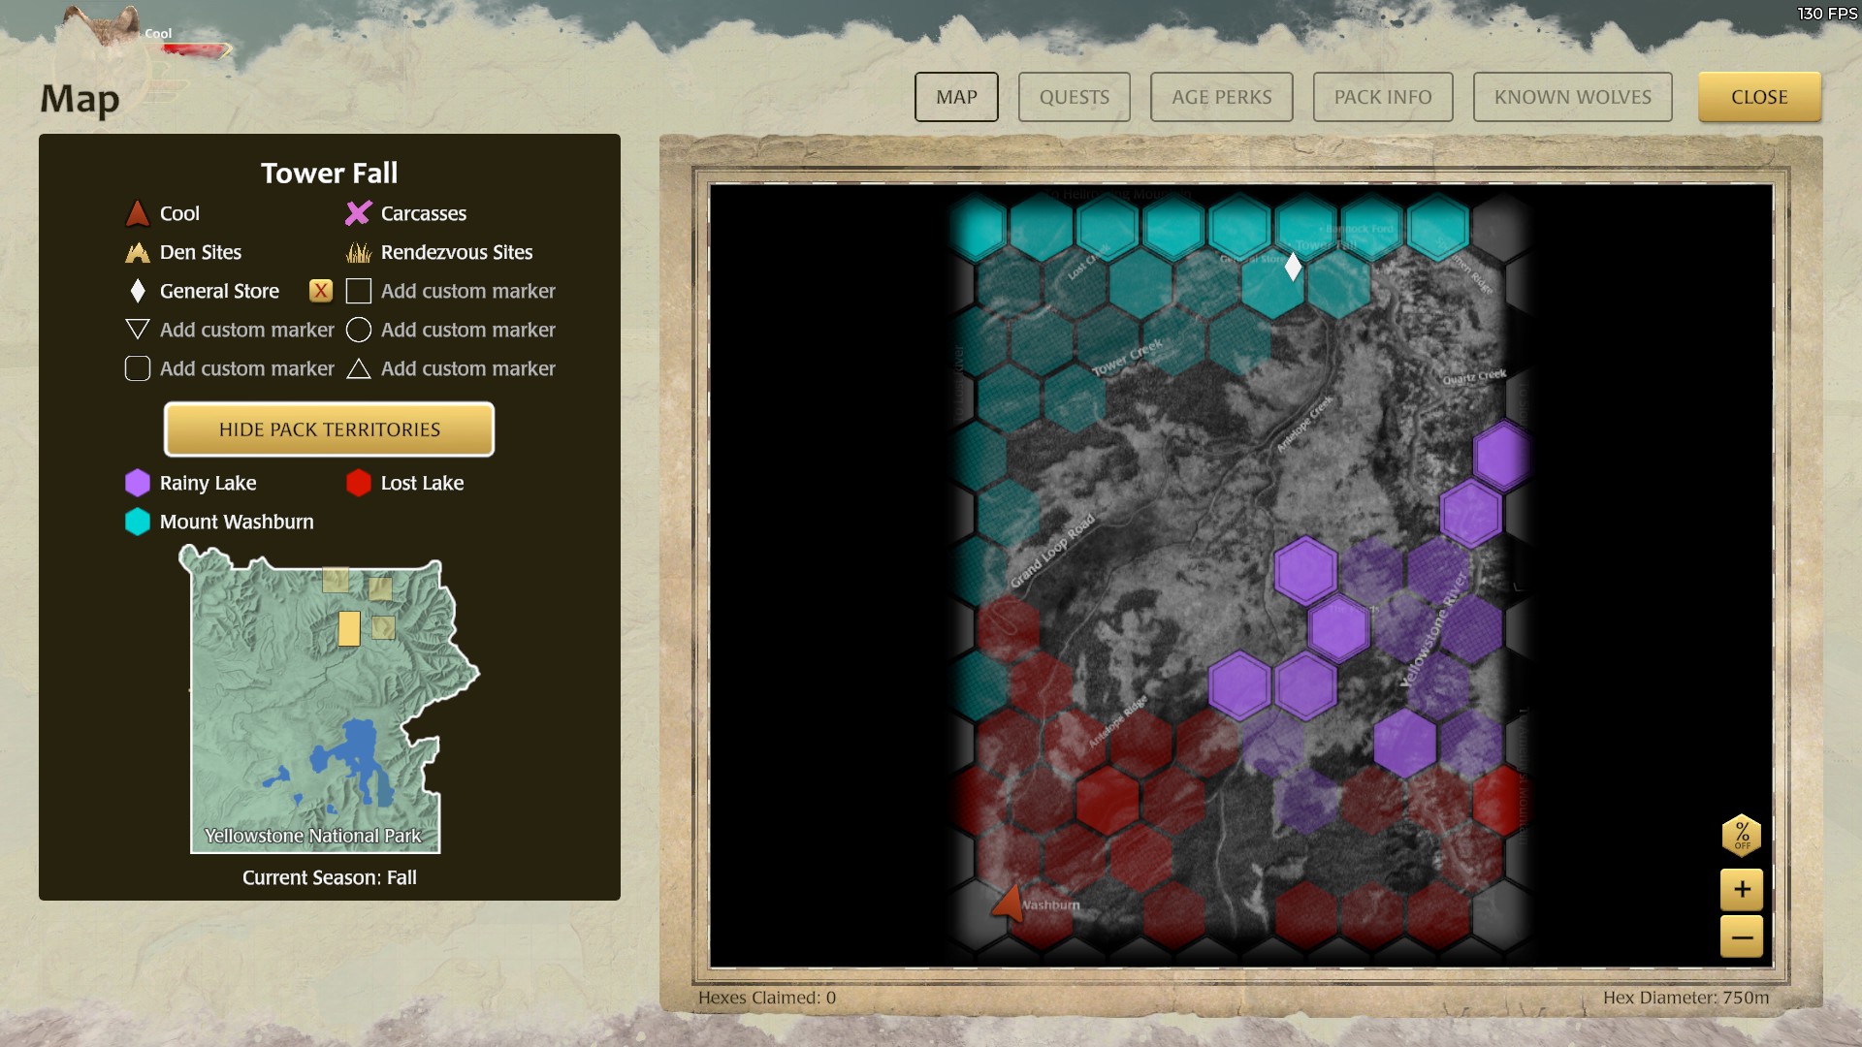Click the Hexes Claimed: 0 text
The image size is (1862, 1047).
click(x=766, y=998)
